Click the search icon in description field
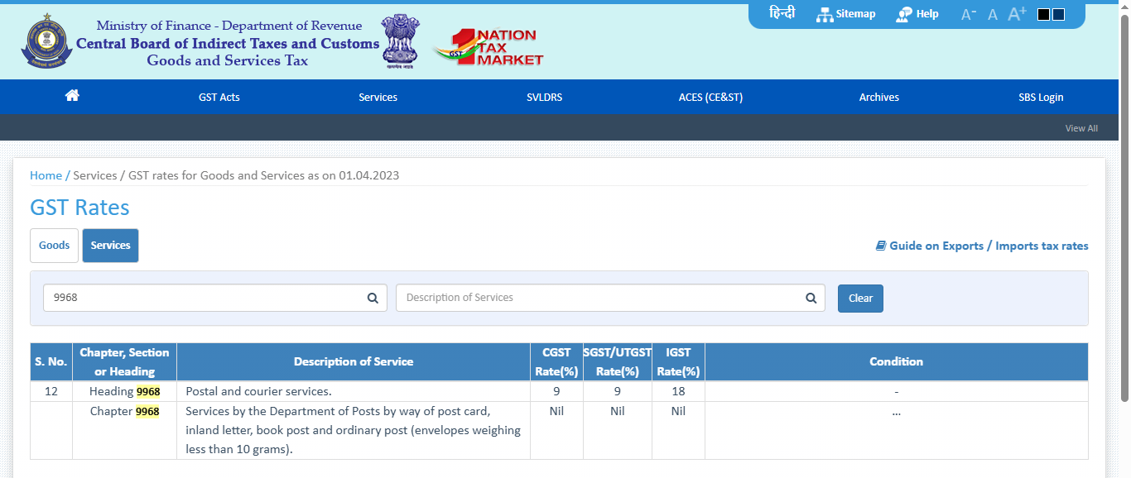Image resolution: width=1131 pixels, height=478 pixels. pos(811,298)
